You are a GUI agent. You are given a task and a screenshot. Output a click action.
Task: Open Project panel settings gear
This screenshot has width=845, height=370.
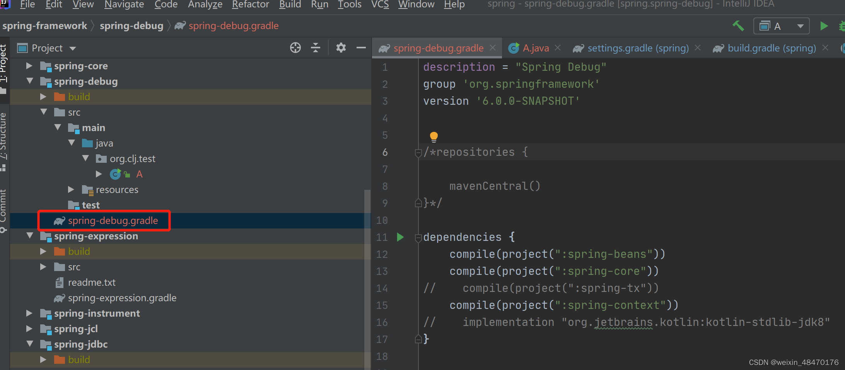(x=341, y=48)
